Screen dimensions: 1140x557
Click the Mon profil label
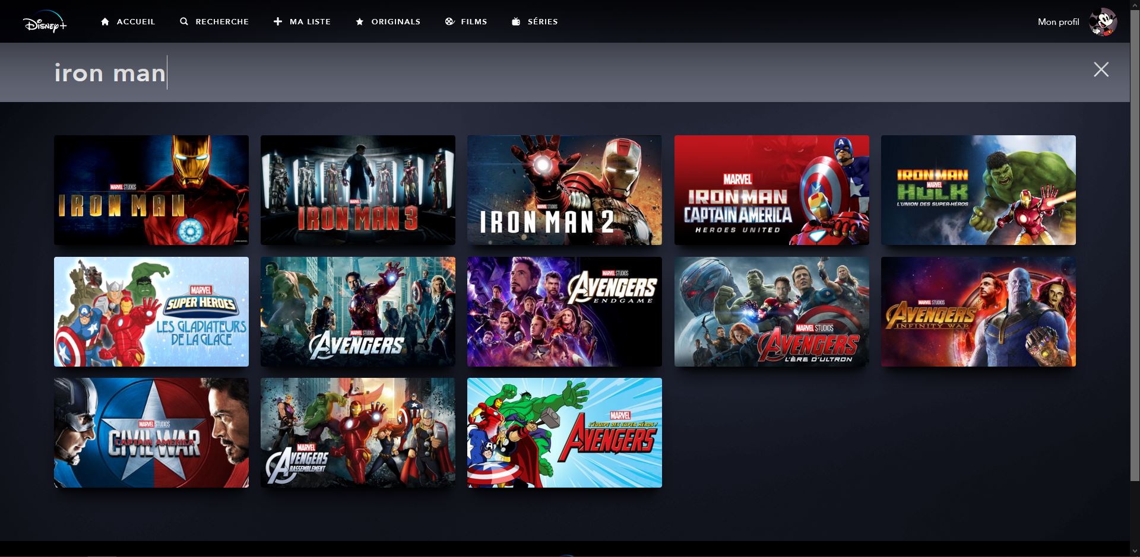point(1058,22)
